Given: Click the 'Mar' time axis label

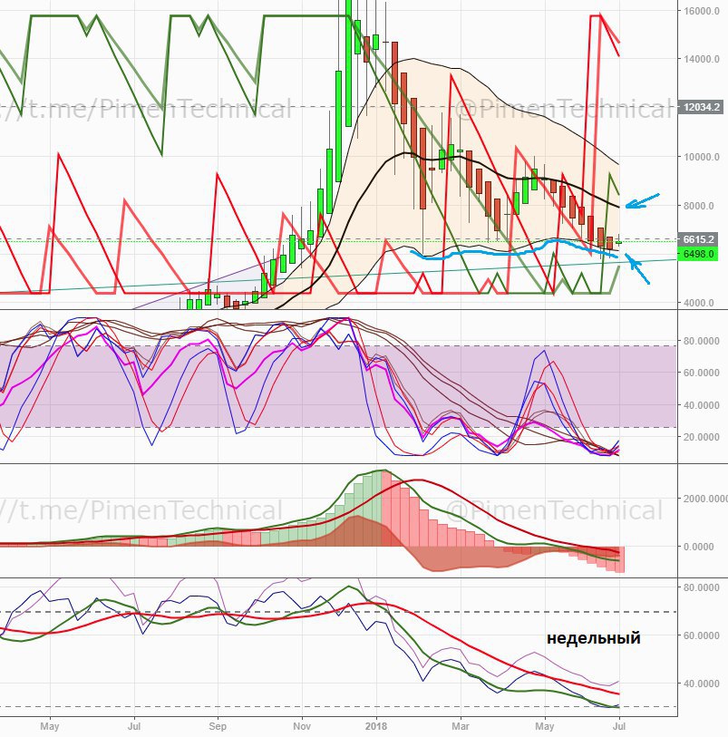Looking at the screenshot, I should click(x=461, y=726).
